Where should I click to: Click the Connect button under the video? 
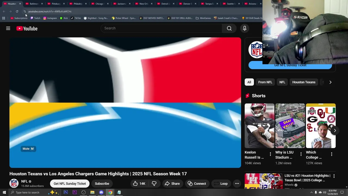click(197, 183)
